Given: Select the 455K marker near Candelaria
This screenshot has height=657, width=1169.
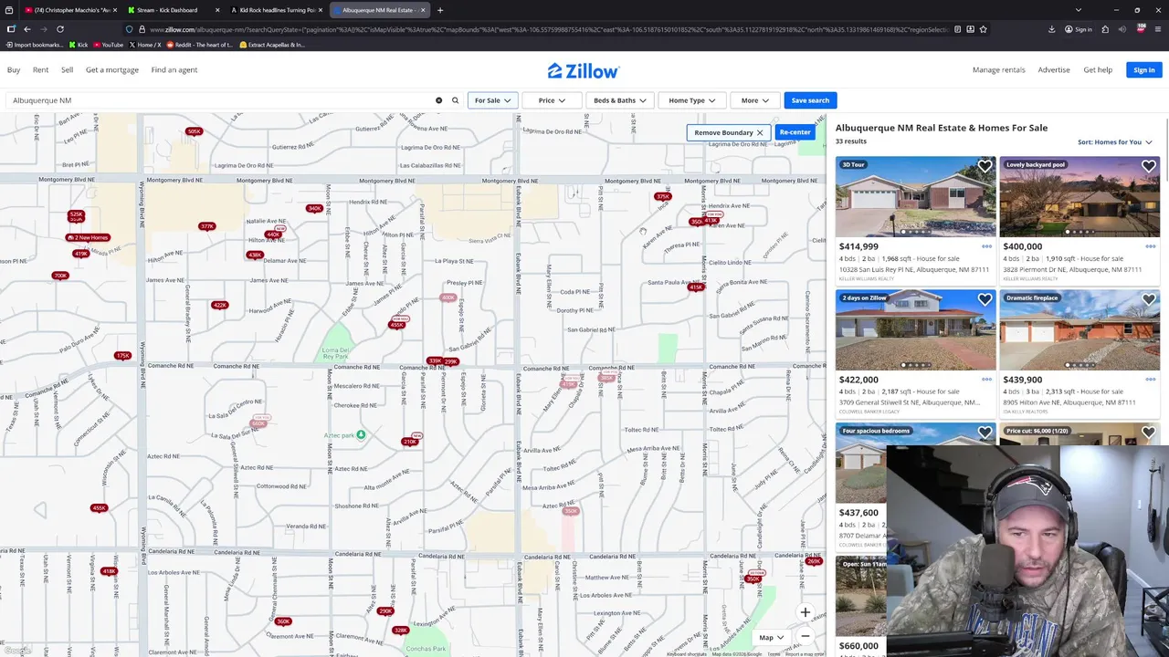Looking at the screenshot, I should pos(99,508).
